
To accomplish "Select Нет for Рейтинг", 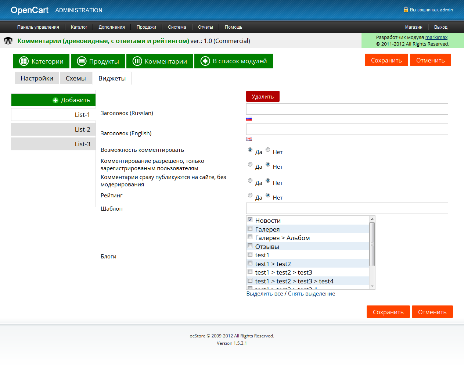I will [268, 195].
